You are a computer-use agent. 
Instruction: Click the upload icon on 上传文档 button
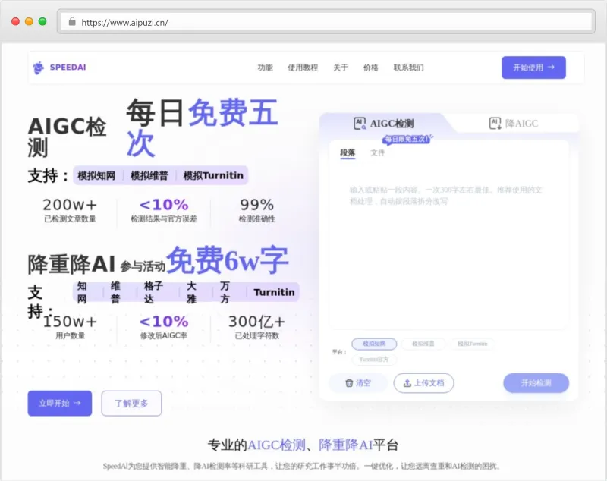click(407, 383)
